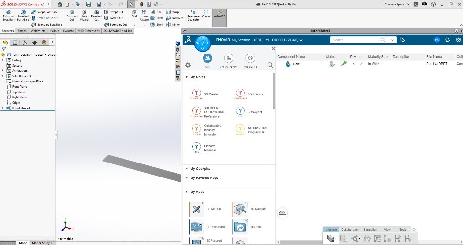This screenshot has width=463, height=245.
Task: Open dropdown arrow next to Save
Action: coord(93,4)
